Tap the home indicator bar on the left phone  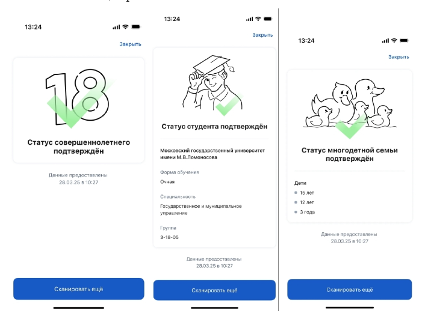[x=79, y=308]
